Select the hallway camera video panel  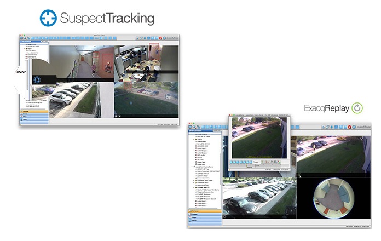pyautogui.click(x=82, y=64)
